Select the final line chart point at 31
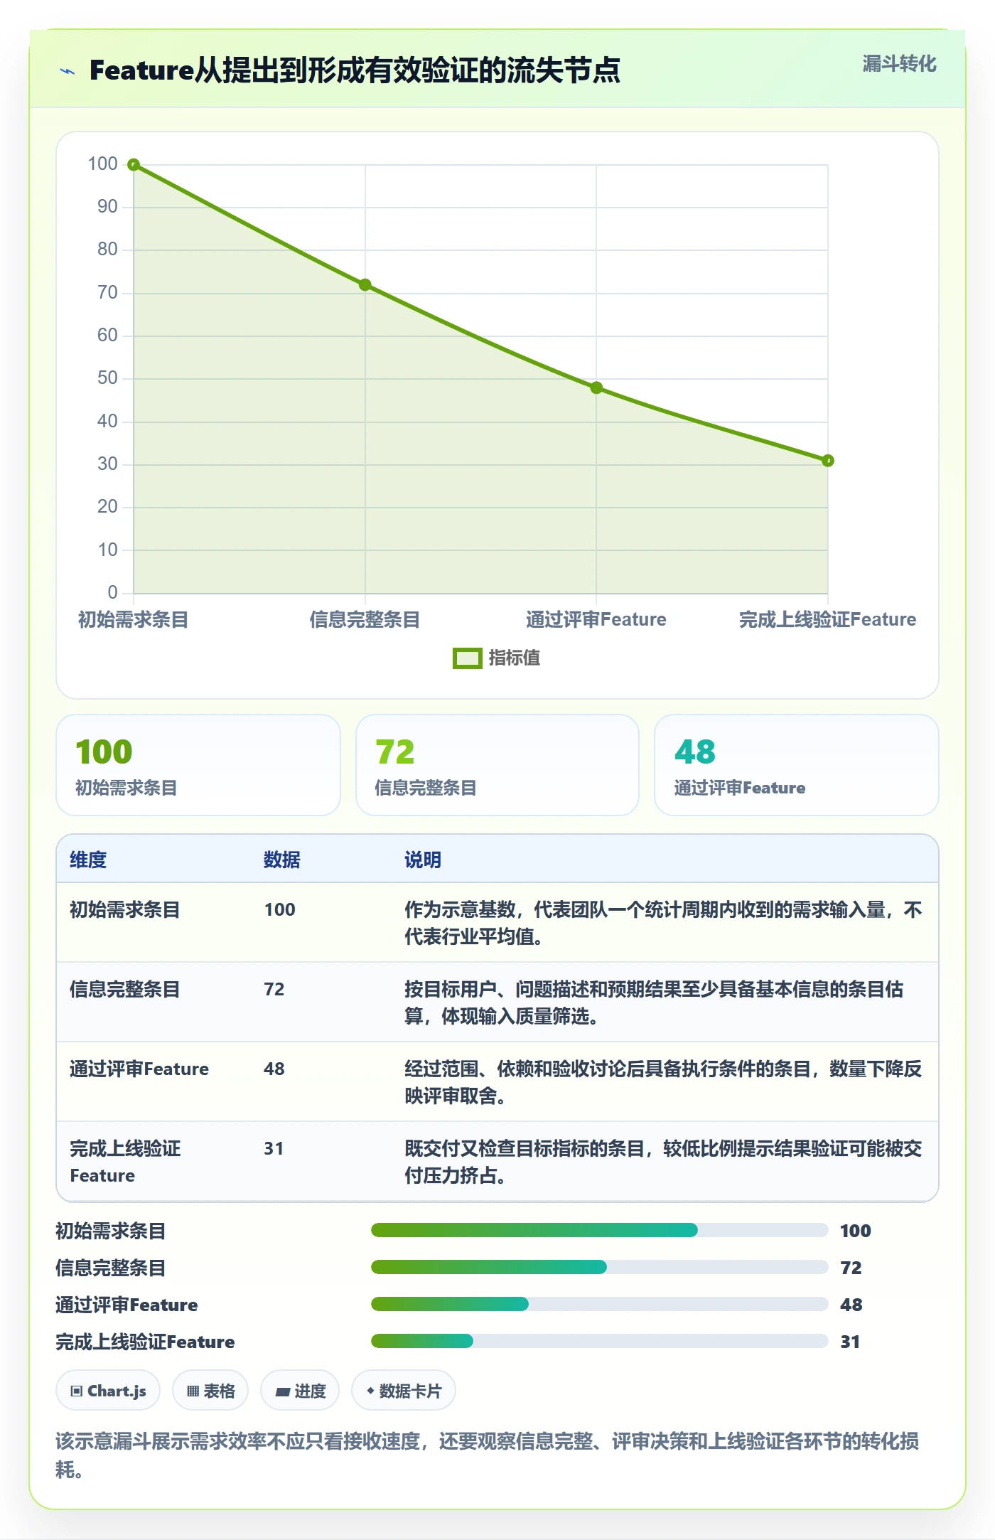Screen dimensions: 995x1540 (x=827, y=461)
